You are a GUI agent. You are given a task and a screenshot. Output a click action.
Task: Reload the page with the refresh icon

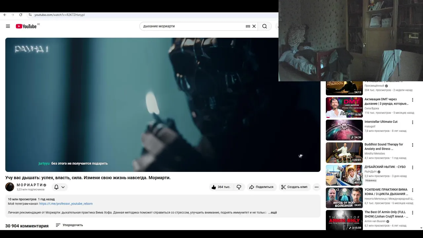[21, 15]
